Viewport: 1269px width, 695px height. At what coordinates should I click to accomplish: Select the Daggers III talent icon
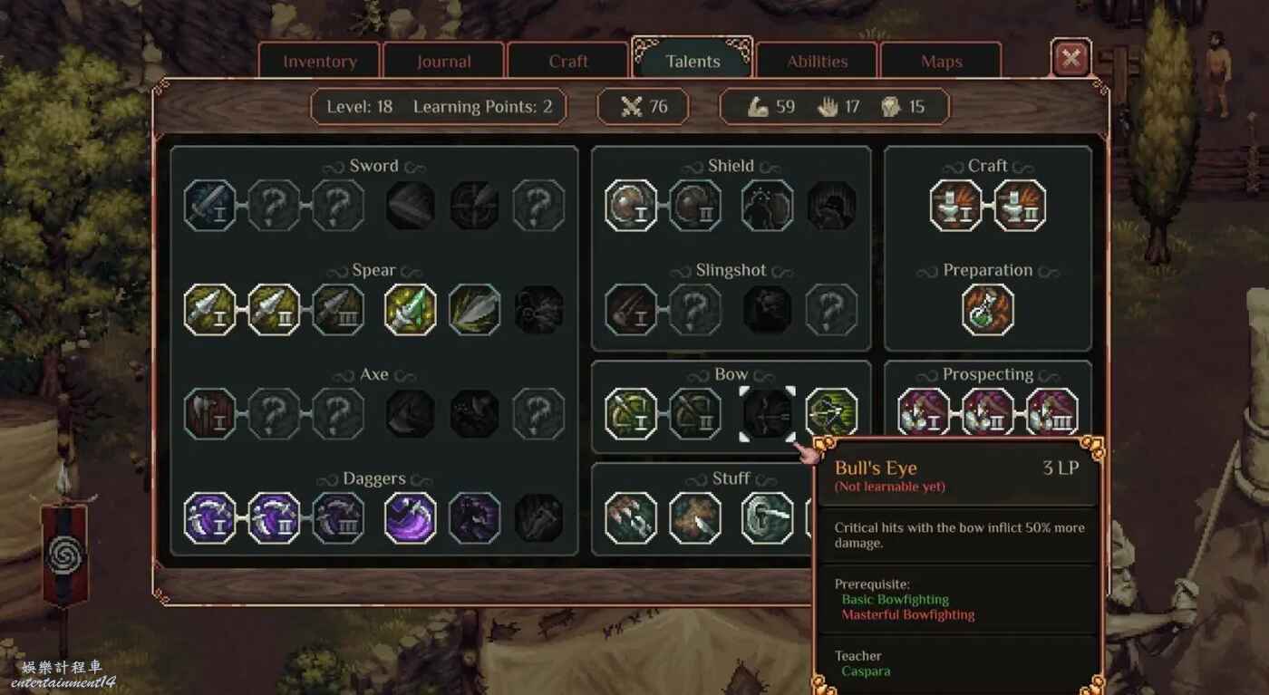[338, 518]
